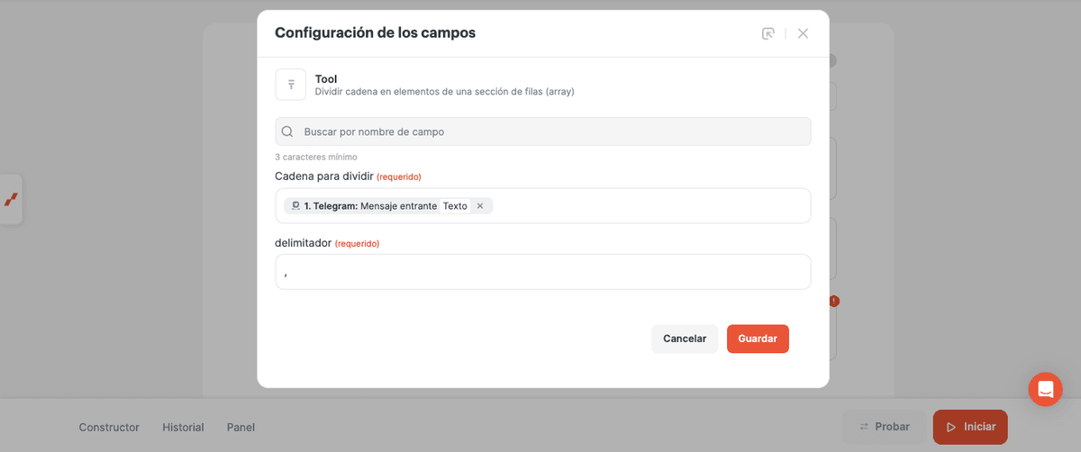Click the search magnifier icon
The width and height of the screenshot is (1081, 452).
tap(287, 131)
